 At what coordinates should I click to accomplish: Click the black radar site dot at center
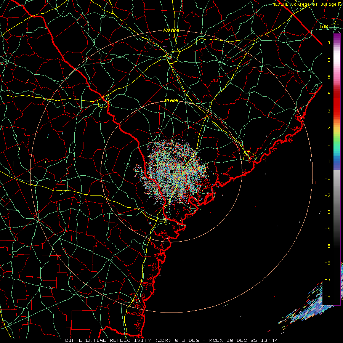point(171,171)
